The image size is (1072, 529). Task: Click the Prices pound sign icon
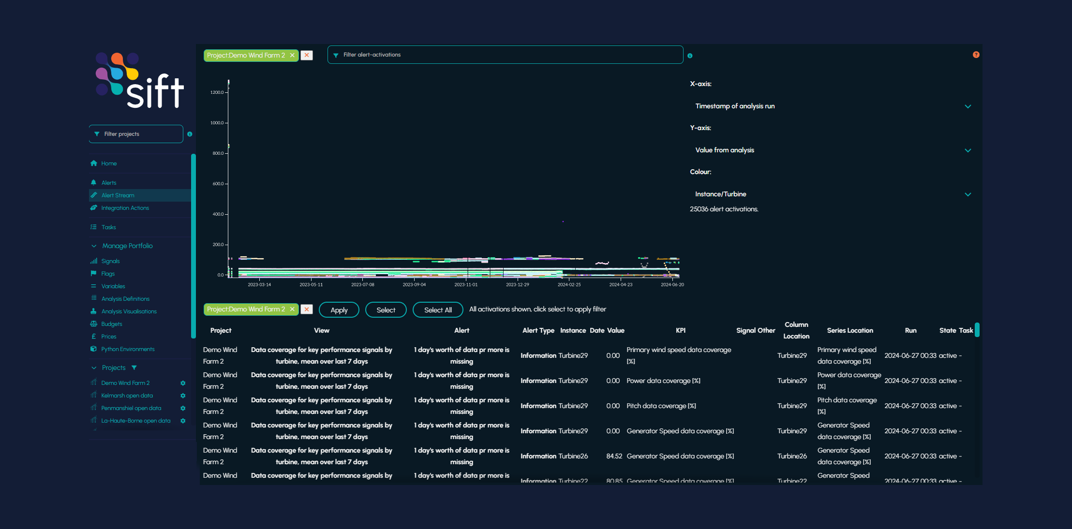[94, 337]
